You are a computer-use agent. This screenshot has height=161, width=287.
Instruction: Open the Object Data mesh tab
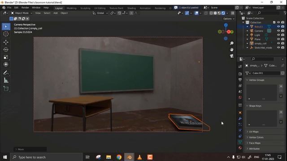point(240,142)
